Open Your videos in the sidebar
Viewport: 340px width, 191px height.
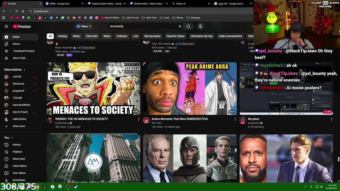click(20, 173)
